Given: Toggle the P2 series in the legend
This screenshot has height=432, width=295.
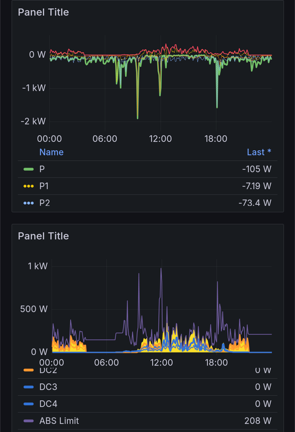Looking at the screenshot, I should click(44, 203).
